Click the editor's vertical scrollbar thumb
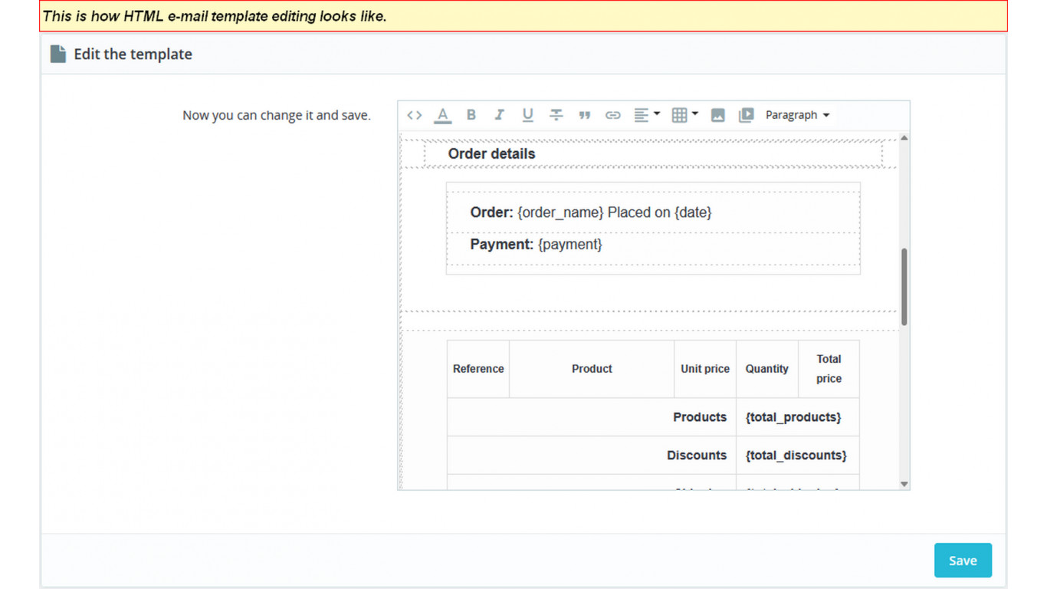Screen dimensions: 1047x589 (x=904, y=287)
